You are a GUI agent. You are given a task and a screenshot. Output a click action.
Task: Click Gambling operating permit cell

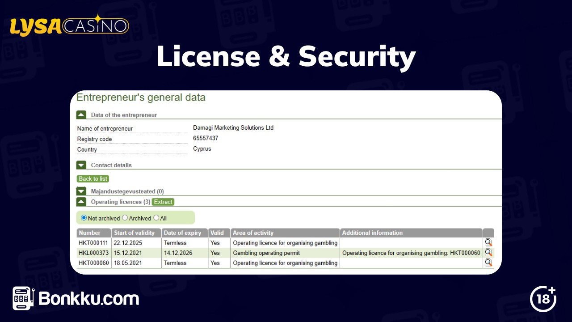click(x=266, y=253)
